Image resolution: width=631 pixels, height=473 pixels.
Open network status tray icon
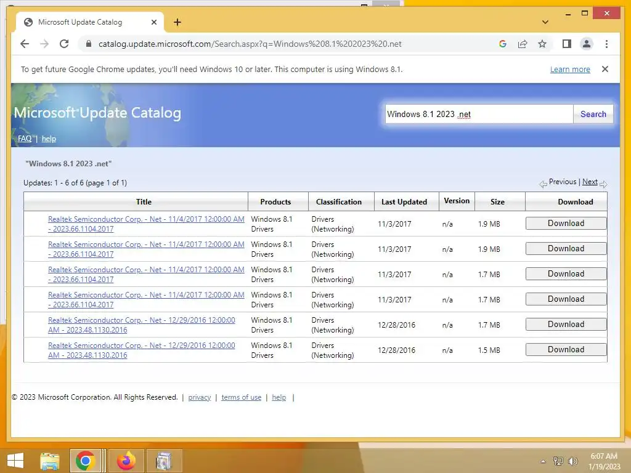(x=558, y=461)
